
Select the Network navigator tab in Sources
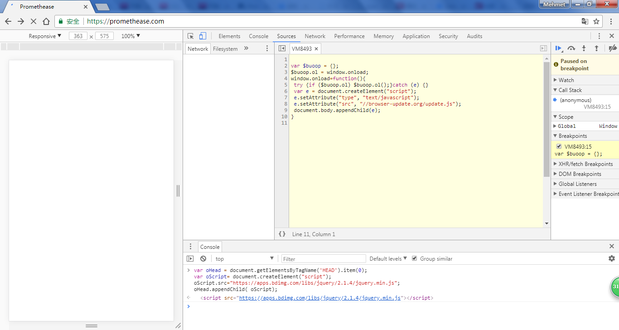coord(198,49)
